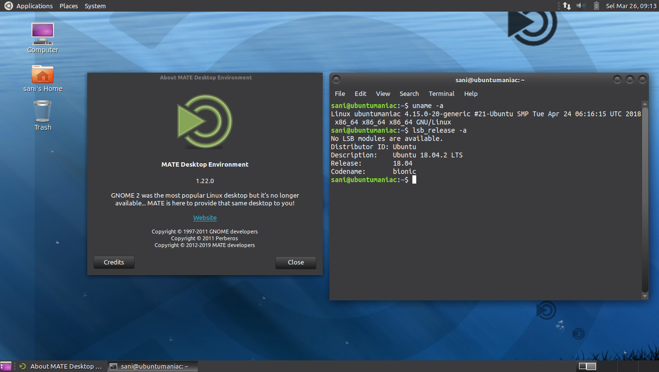
Task: Click the terminal title 'sani@ubuntumaniac: ~'
Action: [x=490, y=80]
